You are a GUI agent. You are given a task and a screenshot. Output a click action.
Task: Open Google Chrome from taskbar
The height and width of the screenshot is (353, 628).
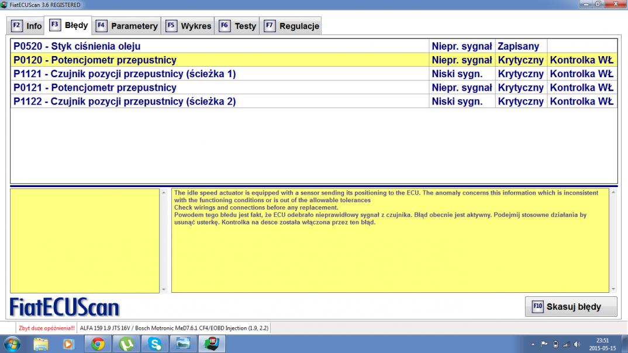click(98, 344)
